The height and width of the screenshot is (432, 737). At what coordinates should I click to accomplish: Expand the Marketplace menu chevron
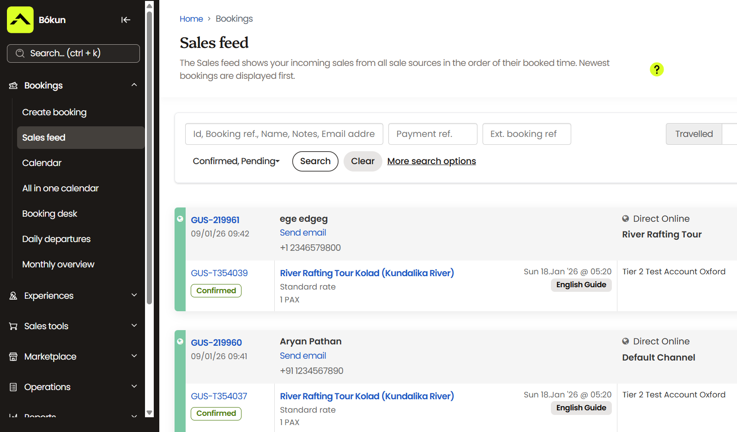(x=134, y=356)
